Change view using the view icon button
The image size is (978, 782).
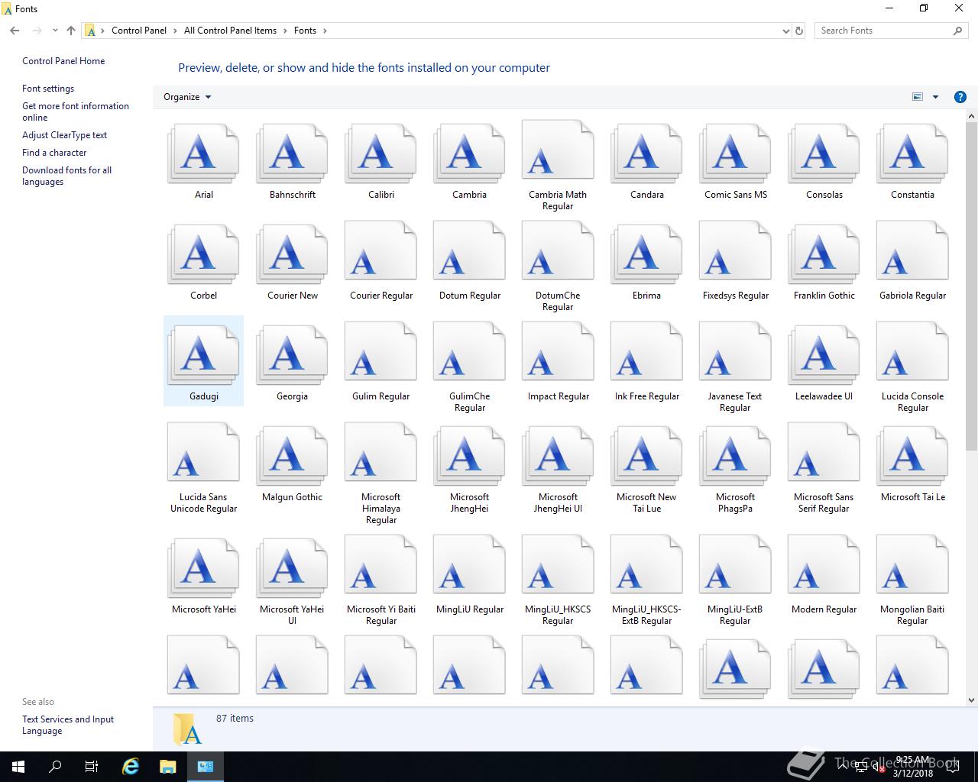click(918, 97)
